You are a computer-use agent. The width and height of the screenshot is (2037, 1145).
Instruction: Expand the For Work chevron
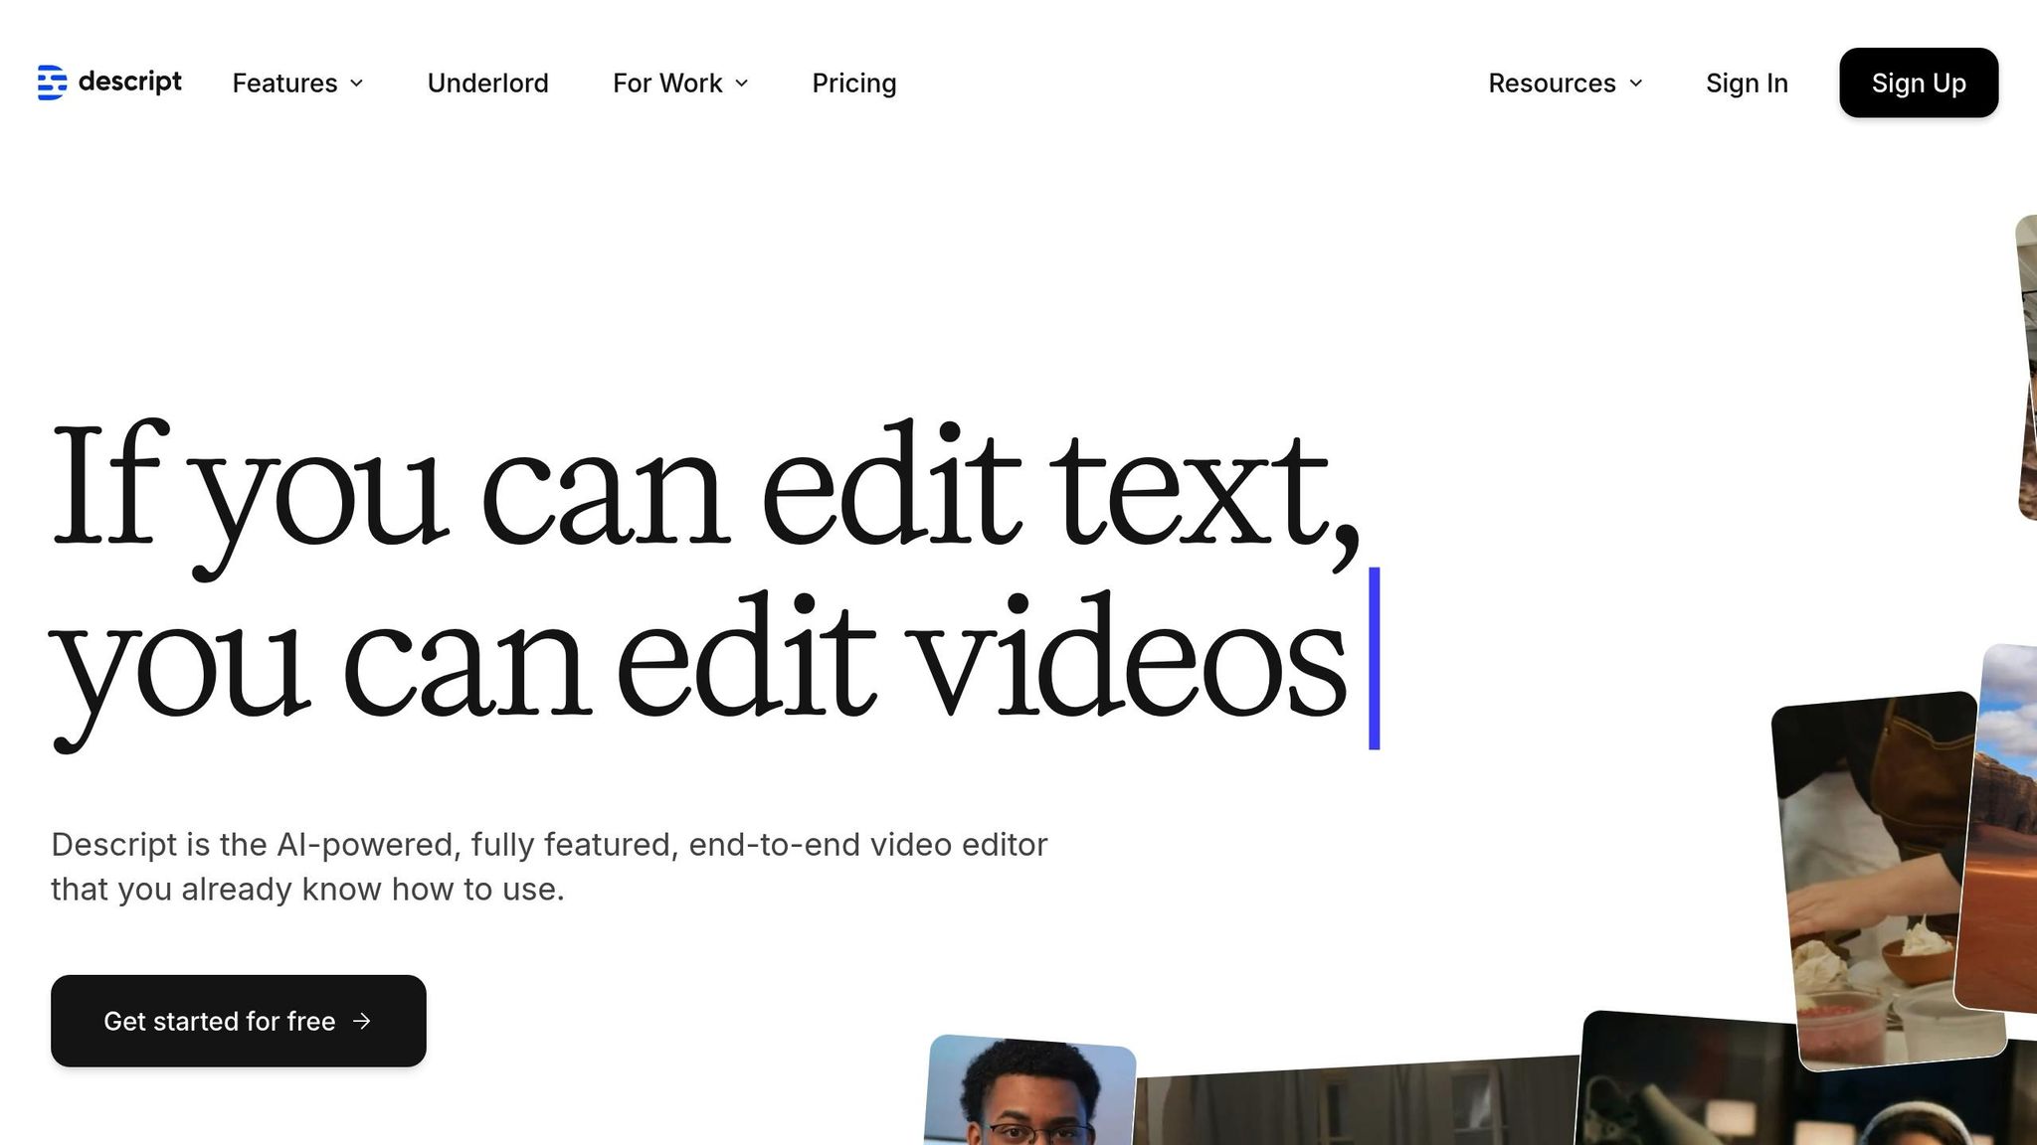pyautogui.click(x=742, y=83)
